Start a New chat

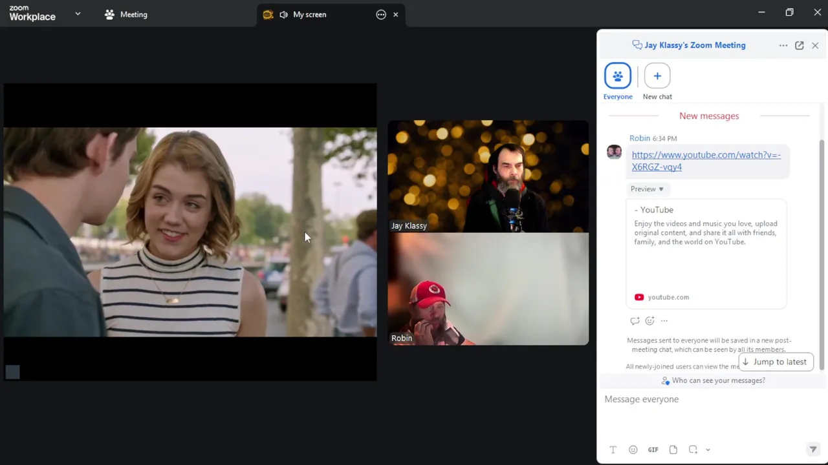pyautogui.click(x=657, y=81)
